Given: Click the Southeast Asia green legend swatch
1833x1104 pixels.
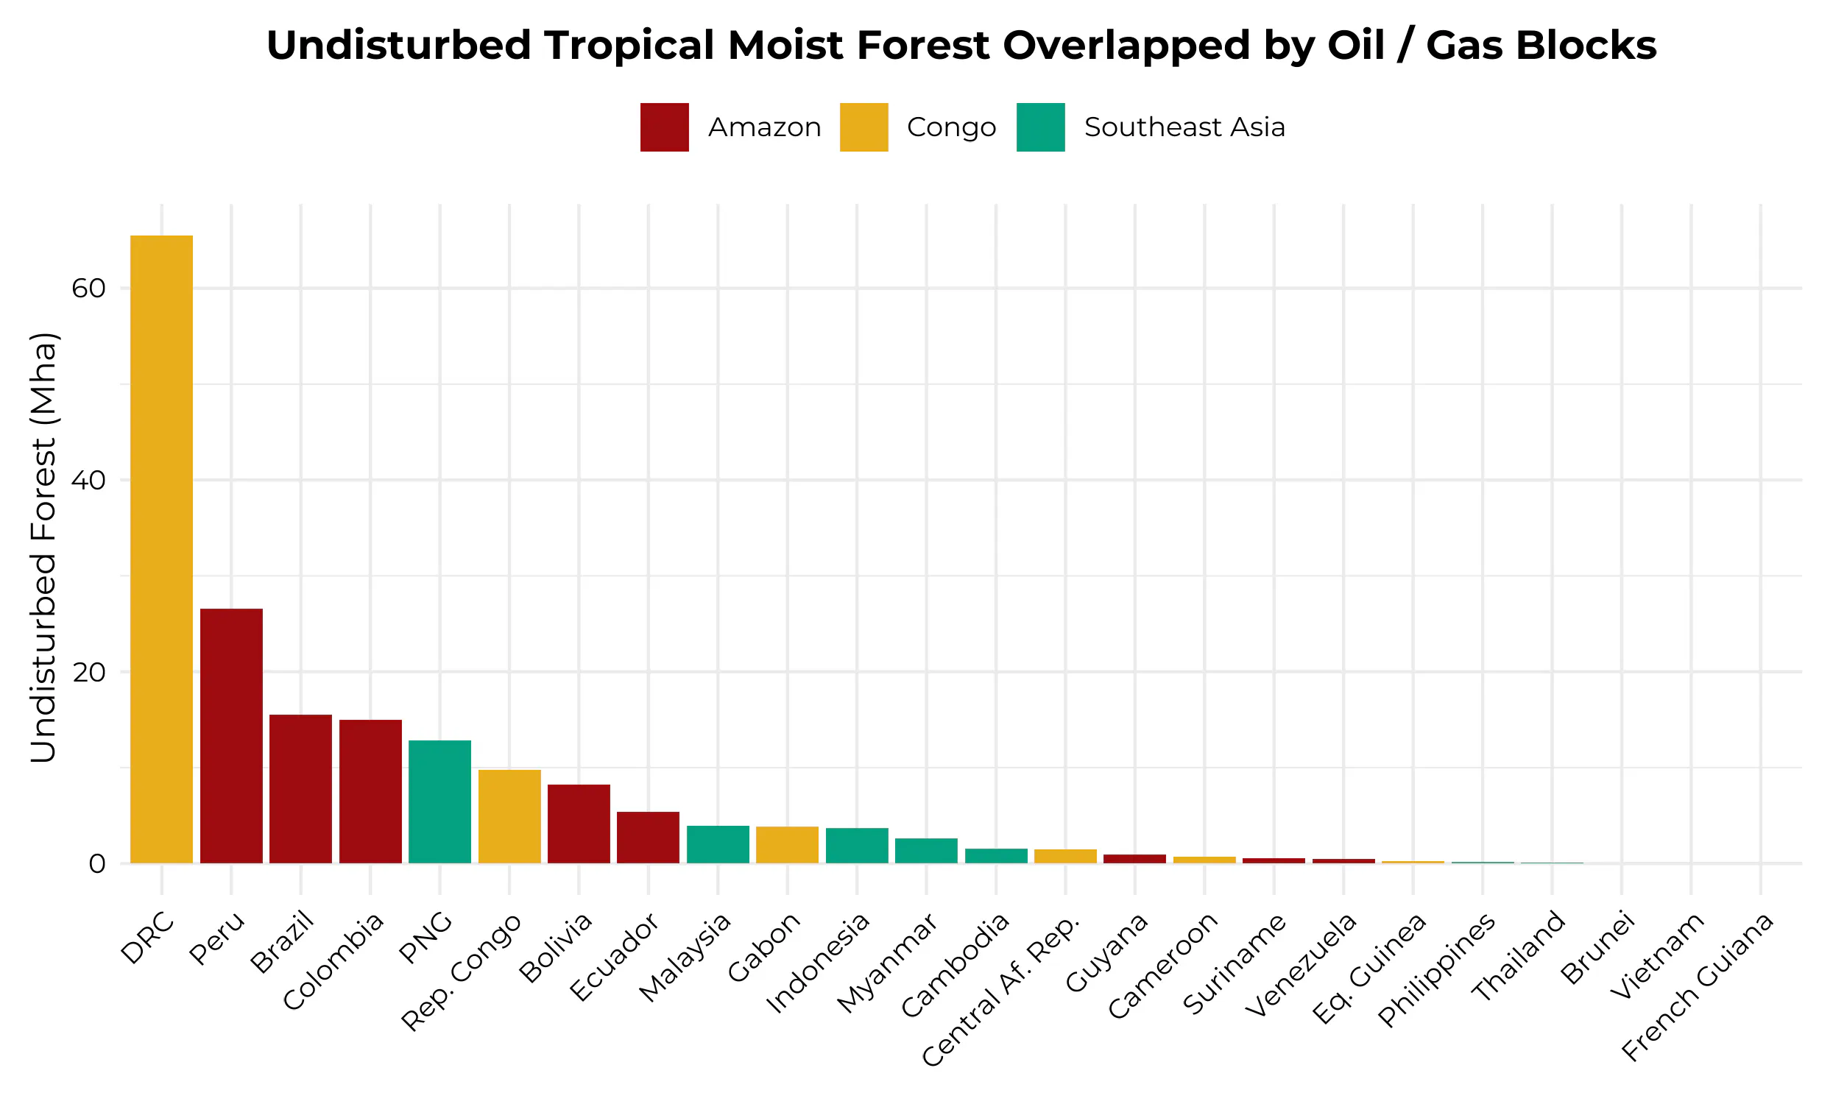Looking at the screenshot, I should pyautogui.click(x=1040, y=127).
